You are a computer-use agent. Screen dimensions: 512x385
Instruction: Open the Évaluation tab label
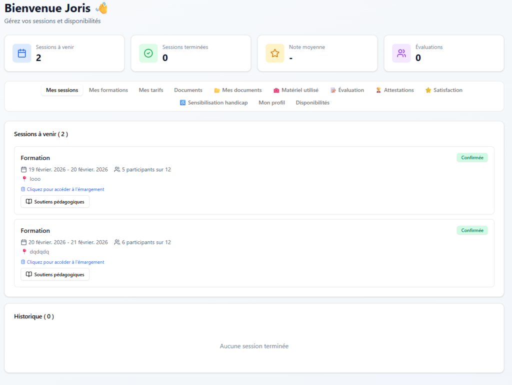pyautogui.click(x=351, y=90)
